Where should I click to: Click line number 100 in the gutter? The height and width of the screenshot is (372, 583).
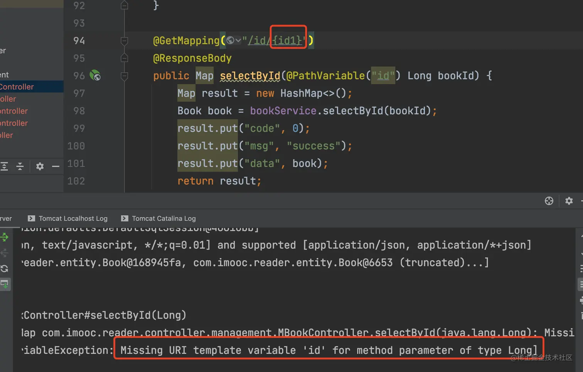tap(76, 146)
